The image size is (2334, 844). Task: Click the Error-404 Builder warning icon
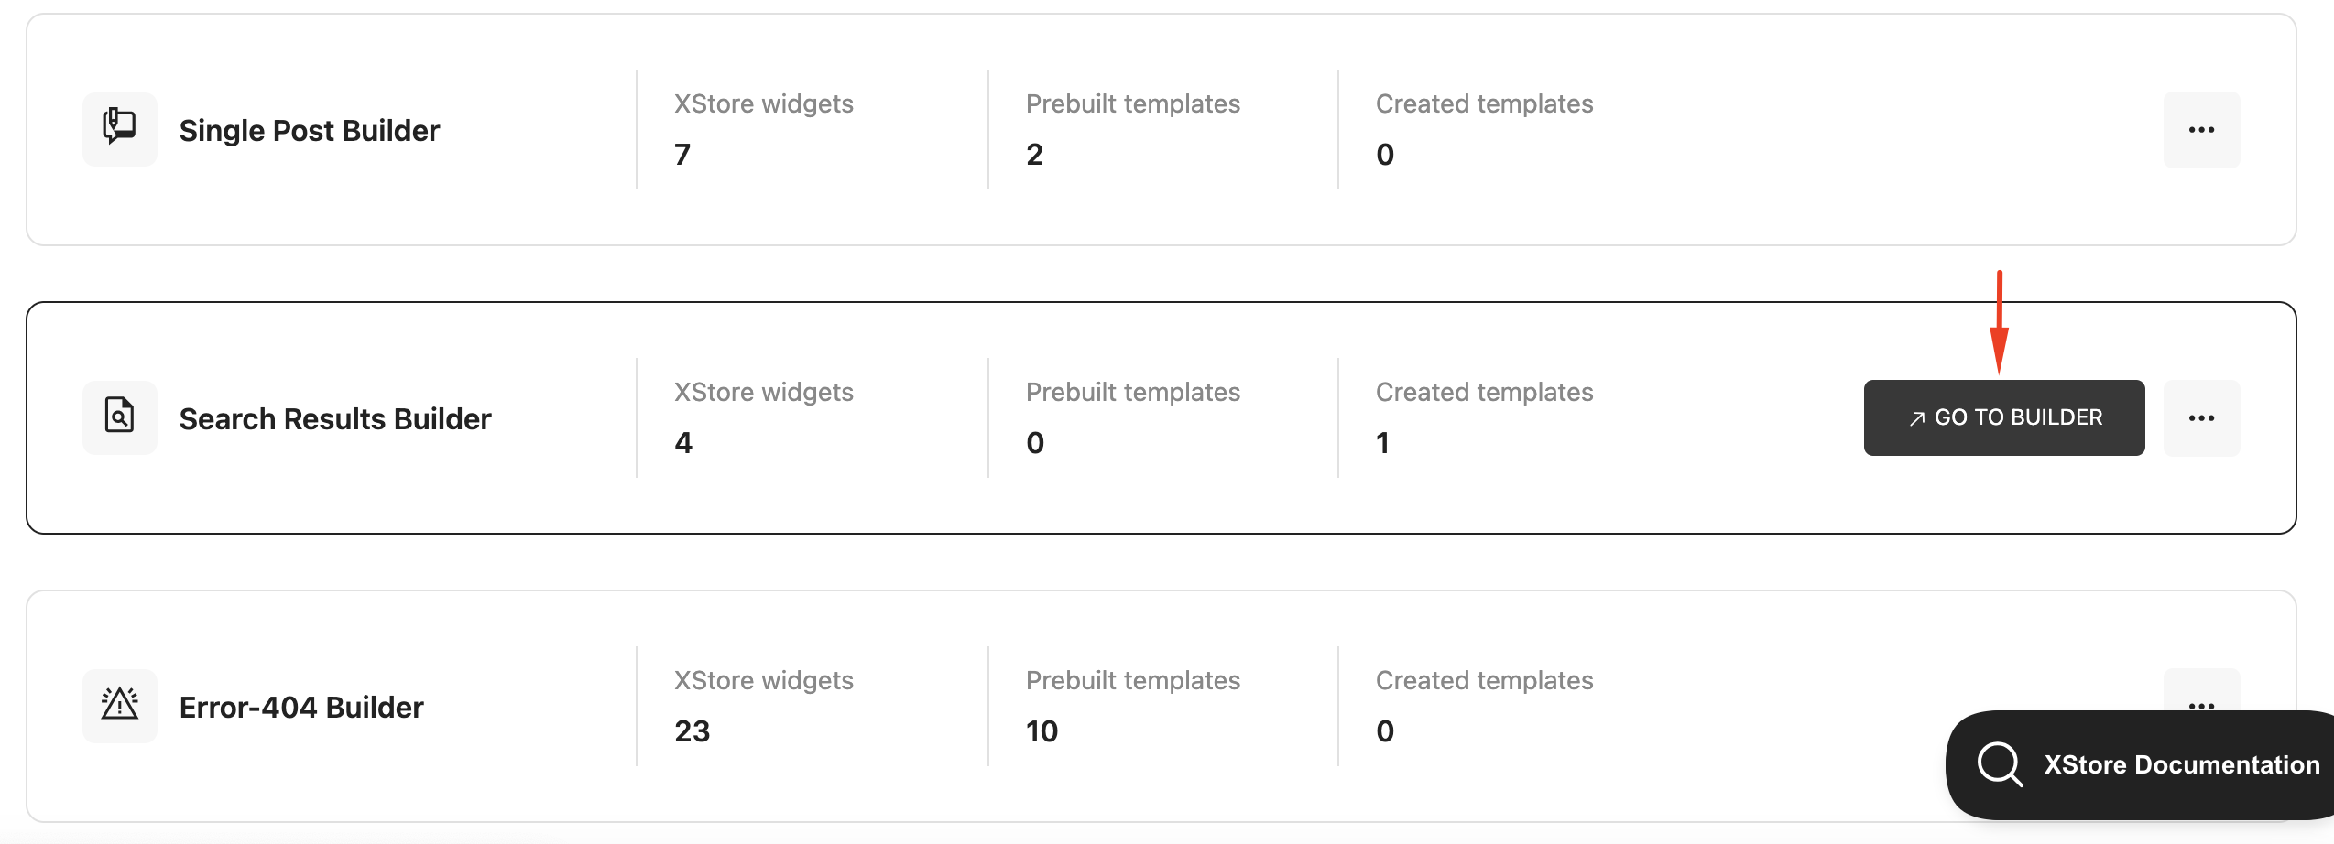120,706
